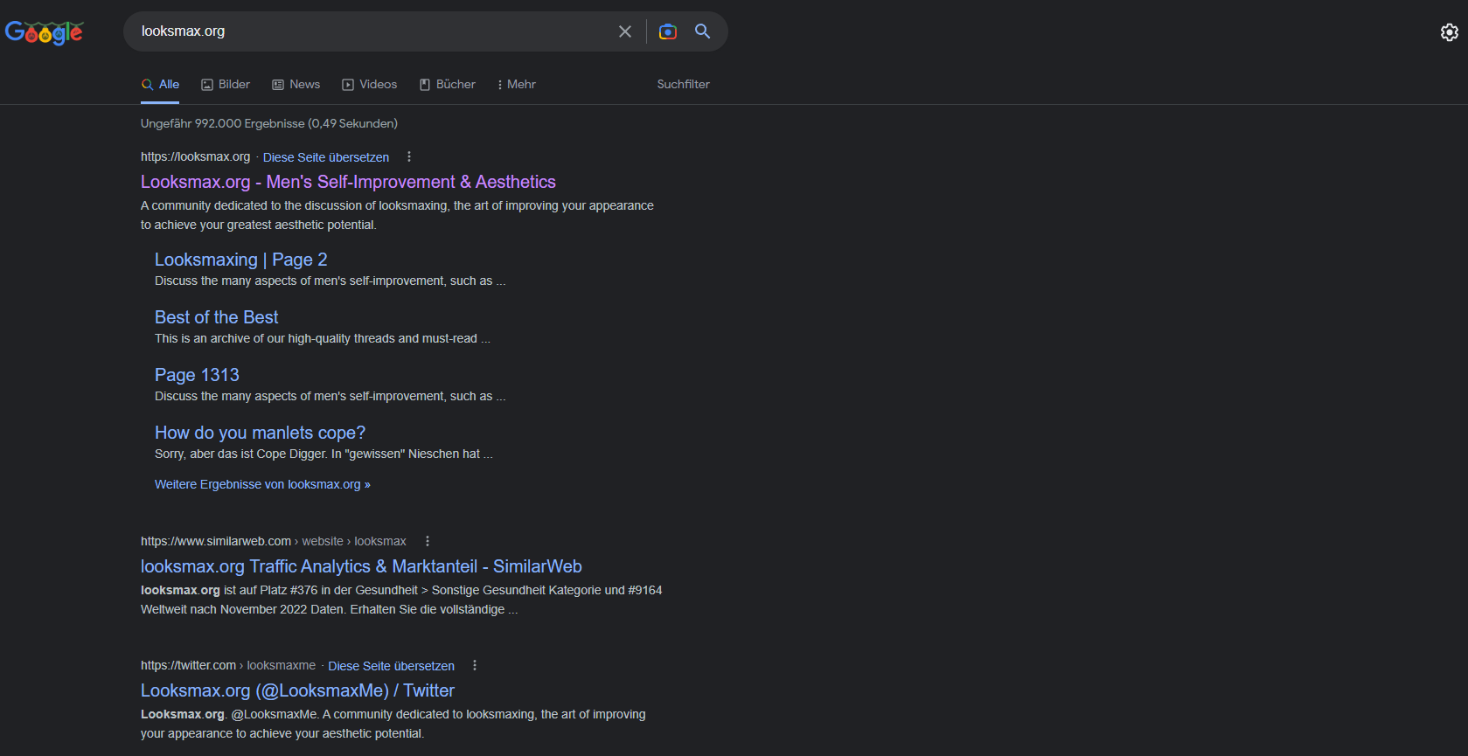
Task: Click the magnifier search button
Action: [702, 31]
